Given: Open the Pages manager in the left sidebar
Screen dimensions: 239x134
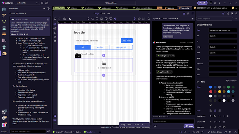Looking at the screenshot, I should 4,9.
